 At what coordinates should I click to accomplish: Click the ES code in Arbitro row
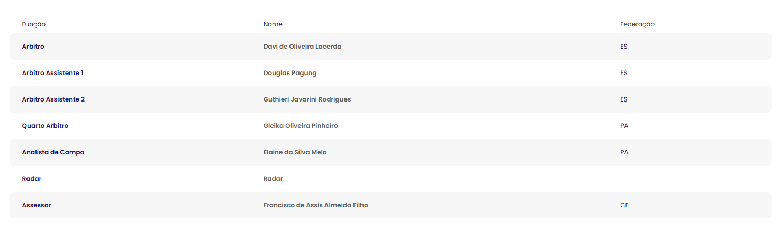pyautogui.click(x=624, y=47)
